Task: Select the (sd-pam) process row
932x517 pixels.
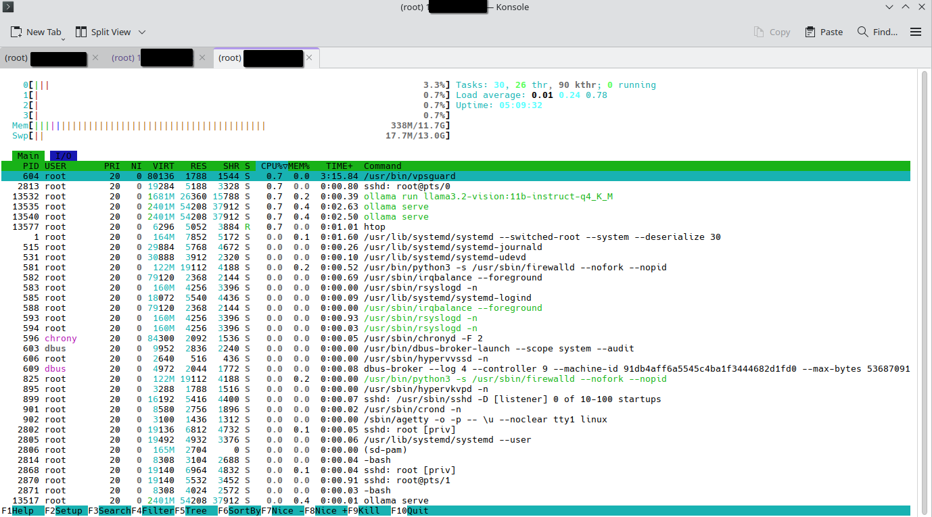Action: [456, 450]
